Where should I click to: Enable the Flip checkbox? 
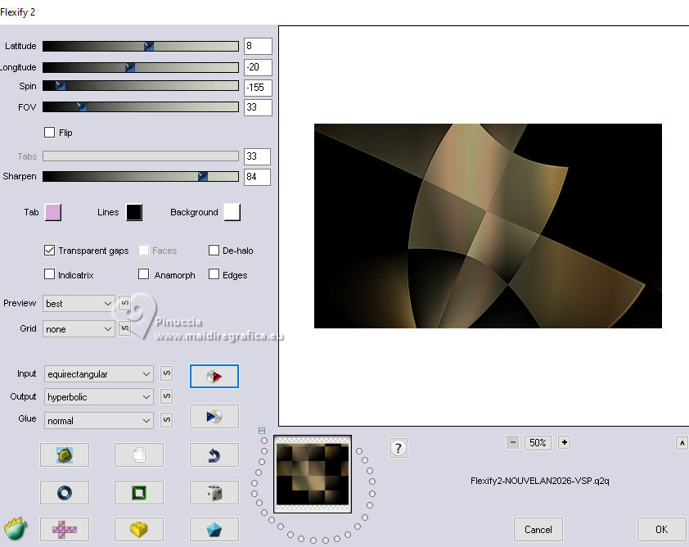coord(50,133)
